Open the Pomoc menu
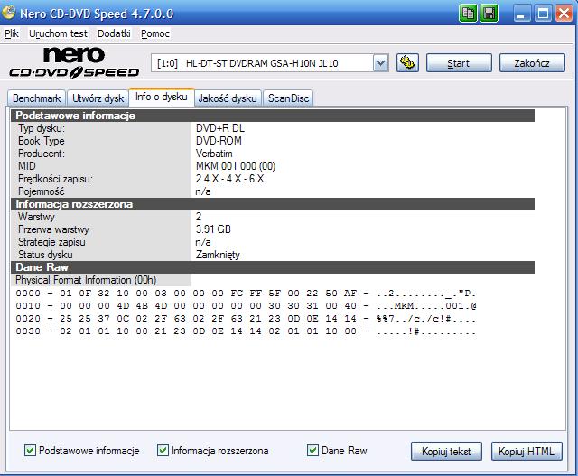The image size is (578, 476). click(x=155, y=33)
